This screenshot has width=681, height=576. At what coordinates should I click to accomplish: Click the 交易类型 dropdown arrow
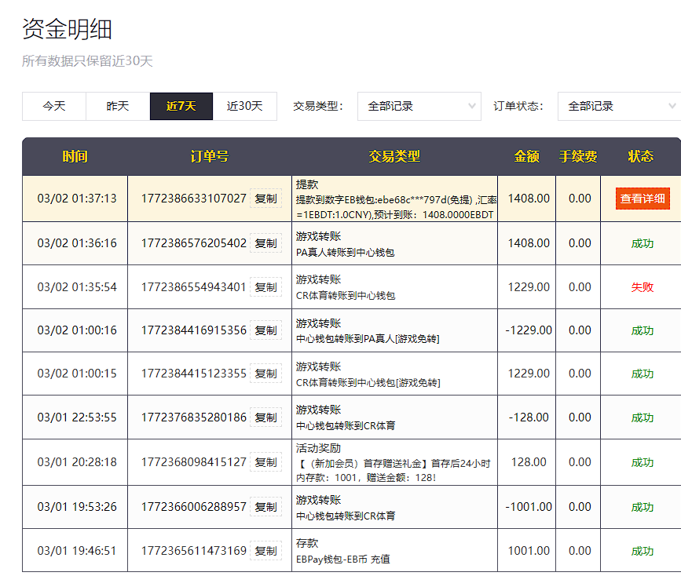tap(472, 106)
